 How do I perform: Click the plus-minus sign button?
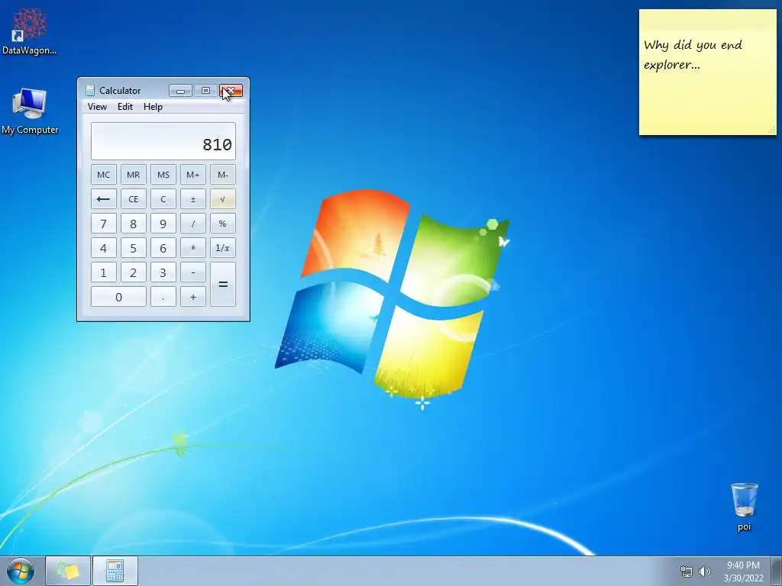[193, 199]
